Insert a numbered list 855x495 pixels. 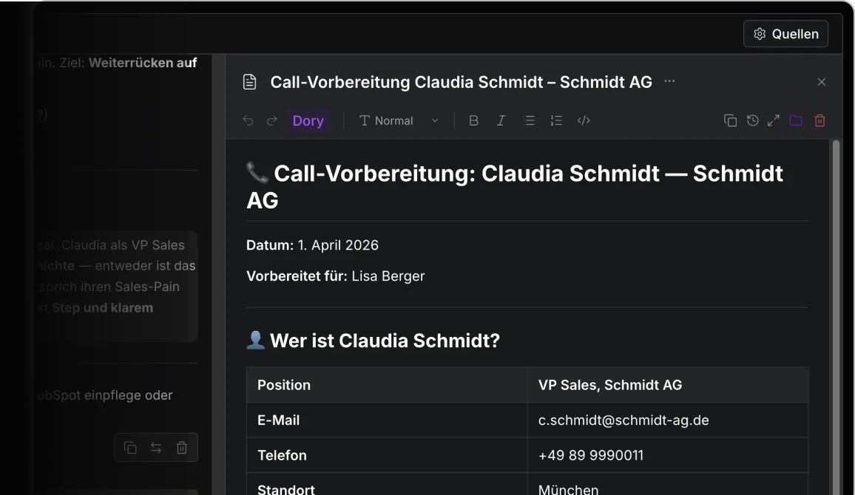pos(556,121)
